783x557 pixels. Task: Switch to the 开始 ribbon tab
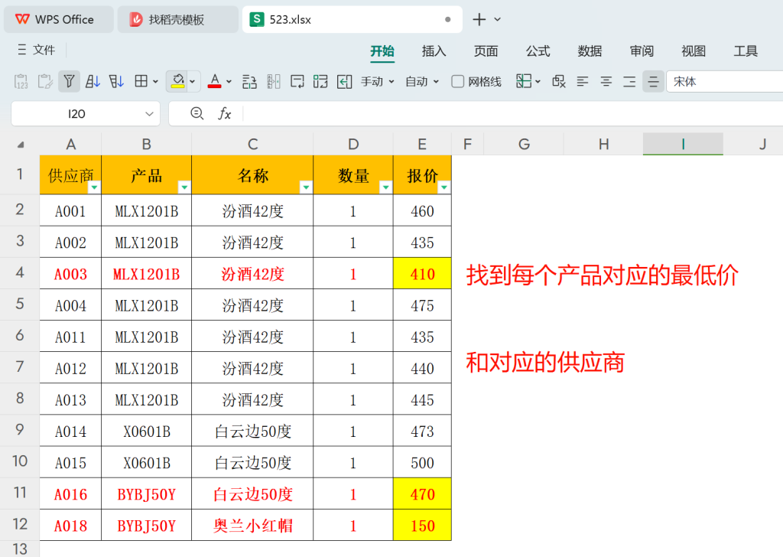click(382, 51)
